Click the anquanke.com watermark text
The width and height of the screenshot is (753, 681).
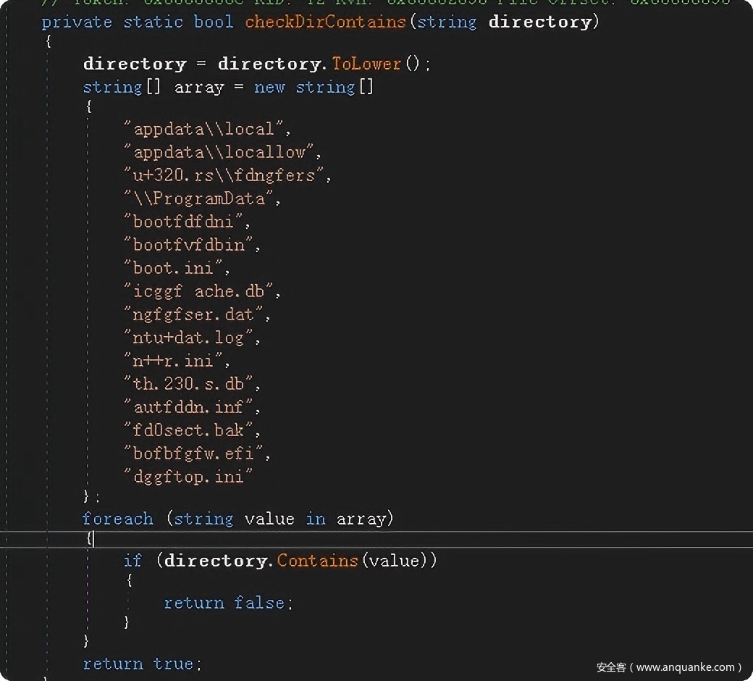pyautogui.click(x=669, y=667)
